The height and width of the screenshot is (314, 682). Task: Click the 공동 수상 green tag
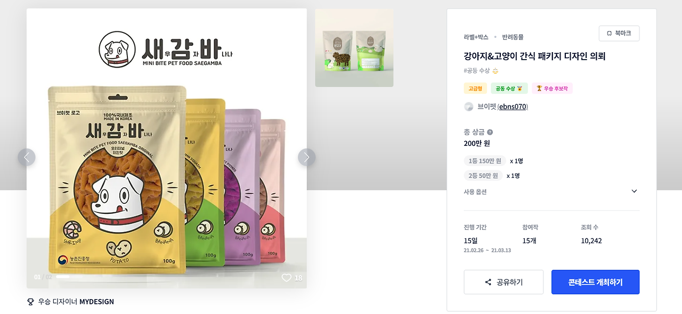pos(509,88)
